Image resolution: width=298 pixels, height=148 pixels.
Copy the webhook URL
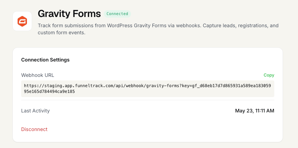point(269,75)
